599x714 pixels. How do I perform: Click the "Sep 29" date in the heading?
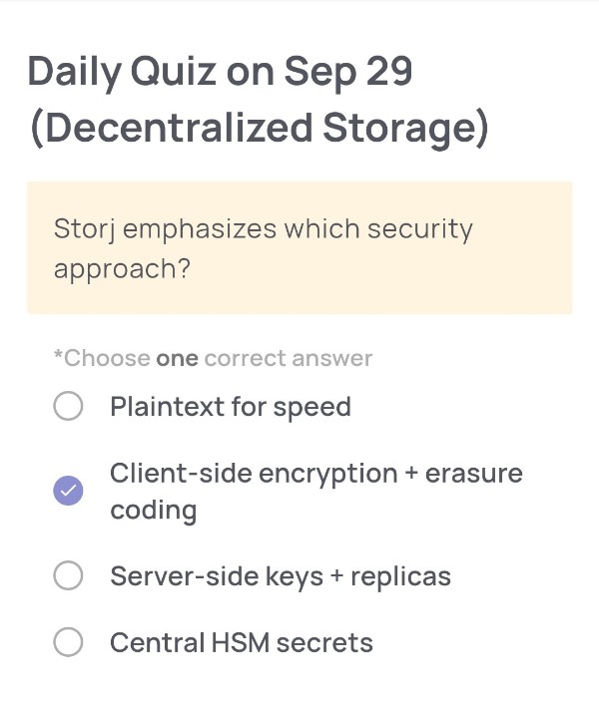348,73
